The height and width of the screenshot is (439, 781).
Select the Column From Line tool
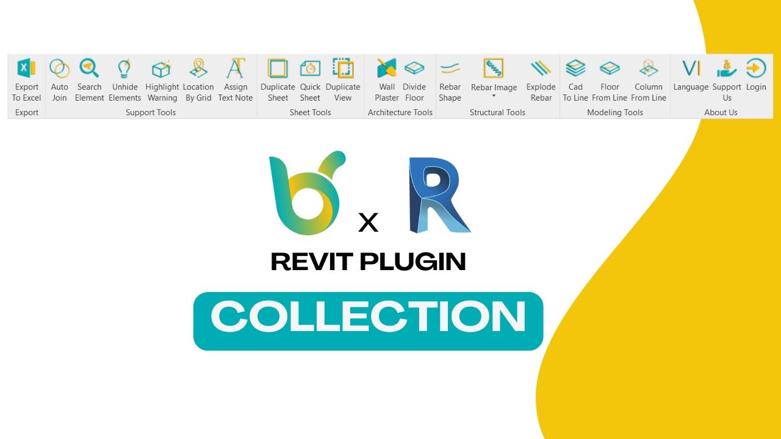coord(648,79)
